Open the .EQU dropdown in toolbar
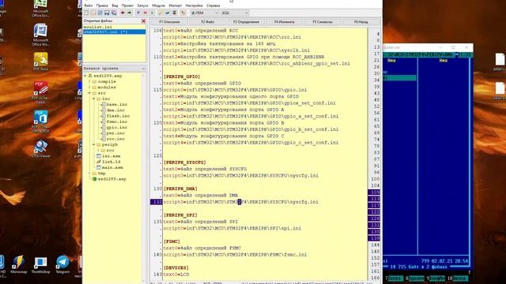This screenshot has width=506, height=284. click(x=235, y=13)
